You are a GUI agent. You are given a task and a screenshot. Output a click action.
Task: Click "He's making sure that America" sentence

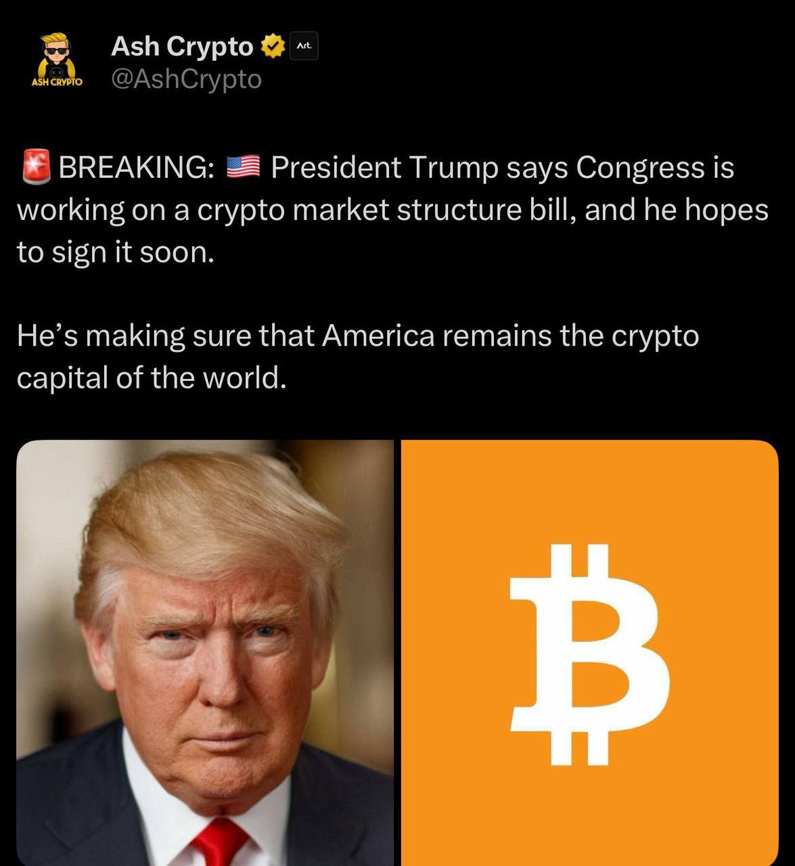pos(225,336)
